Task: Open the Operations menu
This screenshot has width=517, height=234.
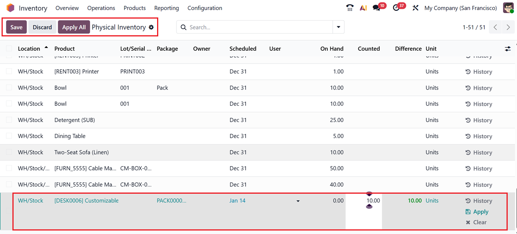Action: click(101, 8)
